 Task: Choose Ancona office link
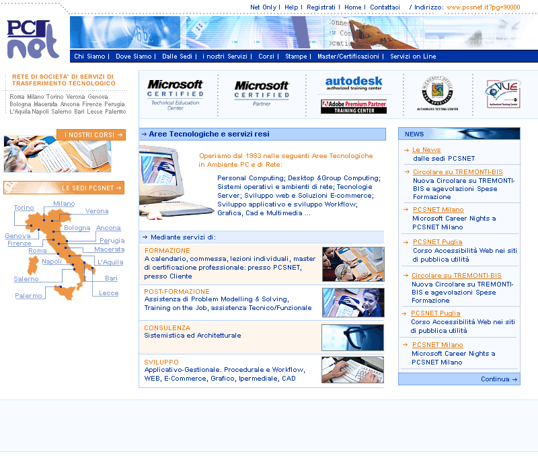[x=108, y=228]
